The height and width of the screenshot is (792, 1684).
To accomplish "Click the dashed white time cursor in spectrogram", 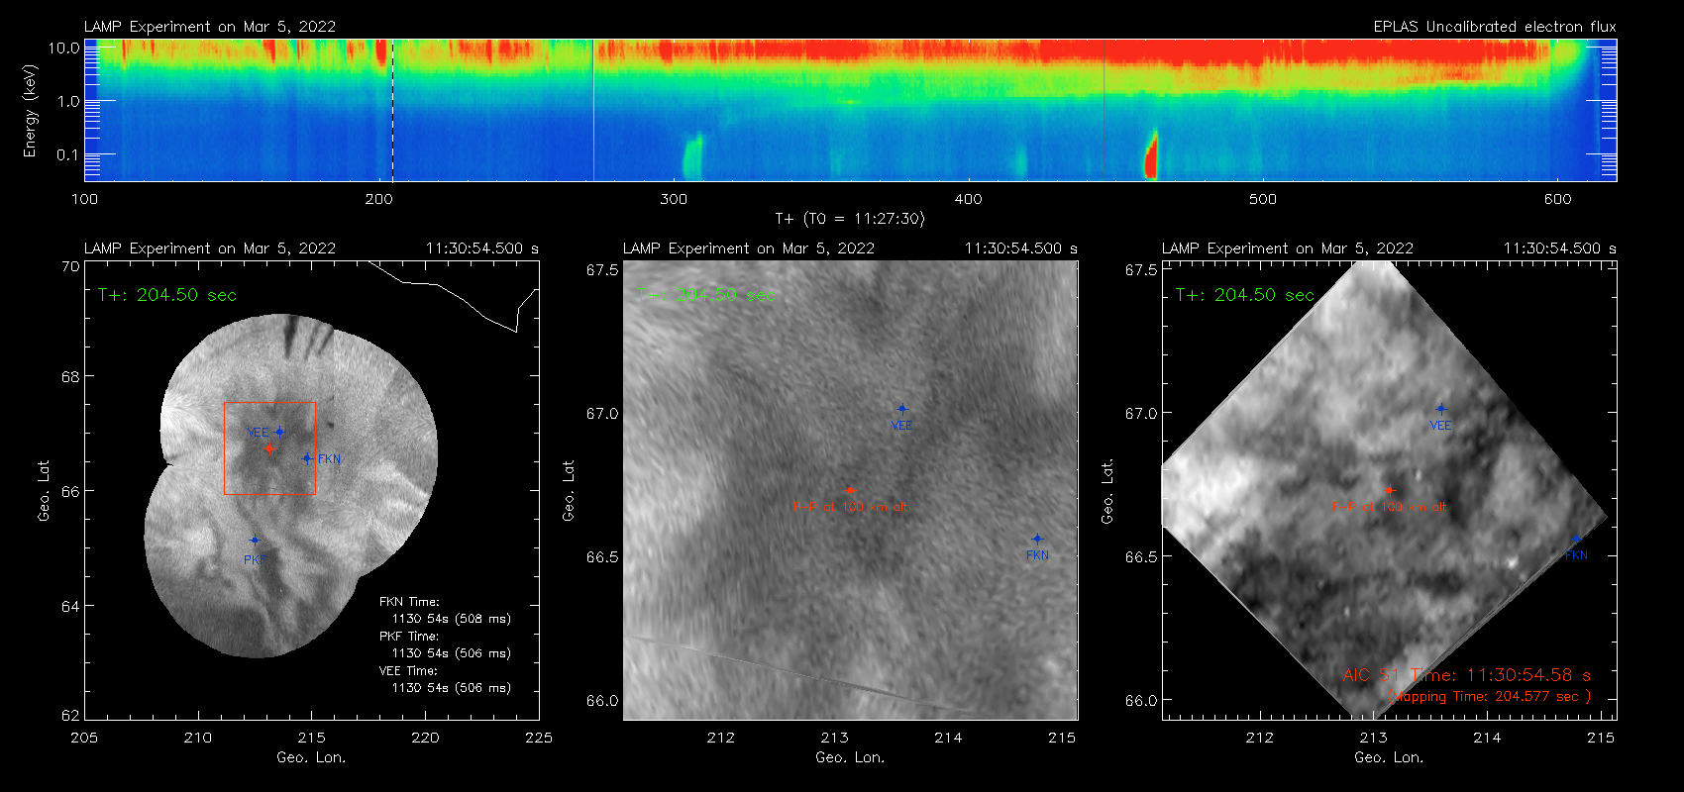I will [392, 110].
